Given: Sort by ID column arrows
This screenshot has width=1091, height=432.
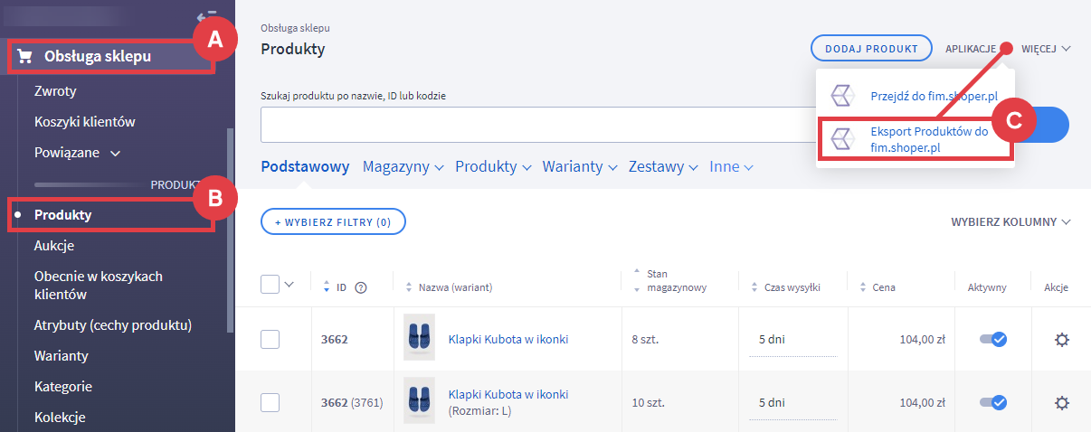Looking at the screenshot, I should click(327, 287).
